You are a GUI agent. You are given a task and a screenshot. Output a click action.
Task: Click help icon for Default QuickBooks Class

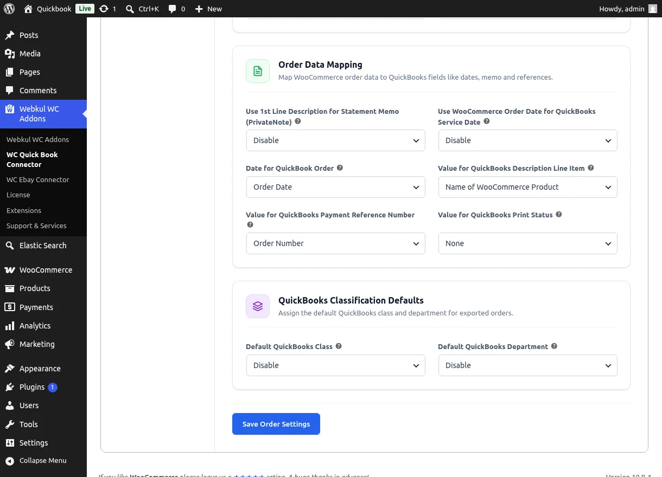coord(339,346)
